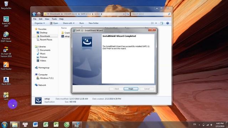Open the SAFE desktop shortcut
This screenshot has width=228, height=128.
tap(6, 96)
